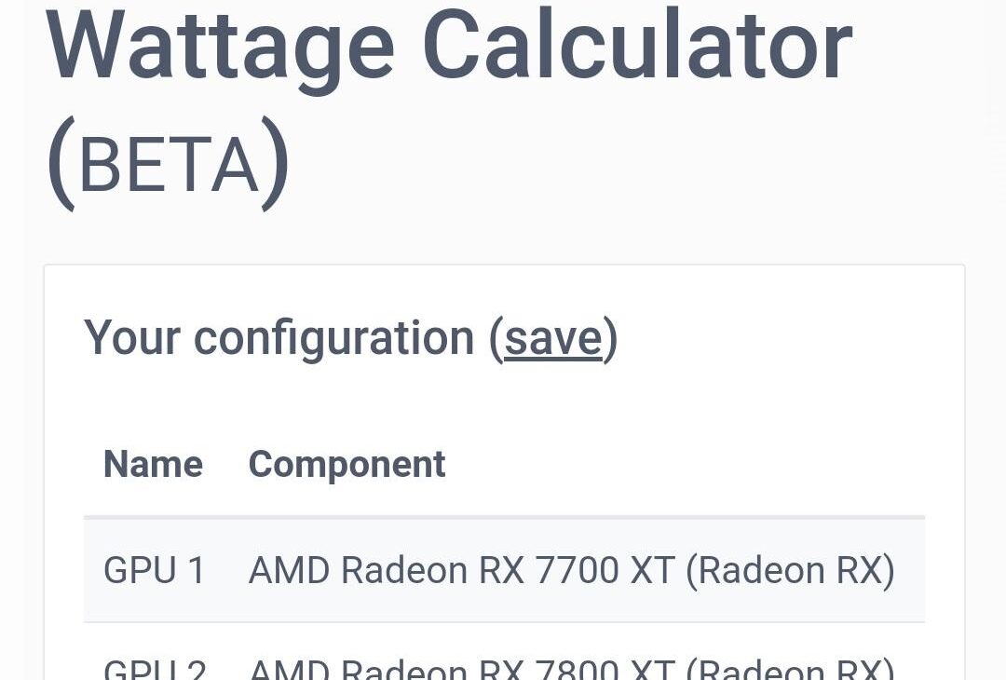This screenshot has height=680, width=1006.
Task: Click "(Radeon RX)" in the GPU 1 row
Action: (x=790, y=570)
